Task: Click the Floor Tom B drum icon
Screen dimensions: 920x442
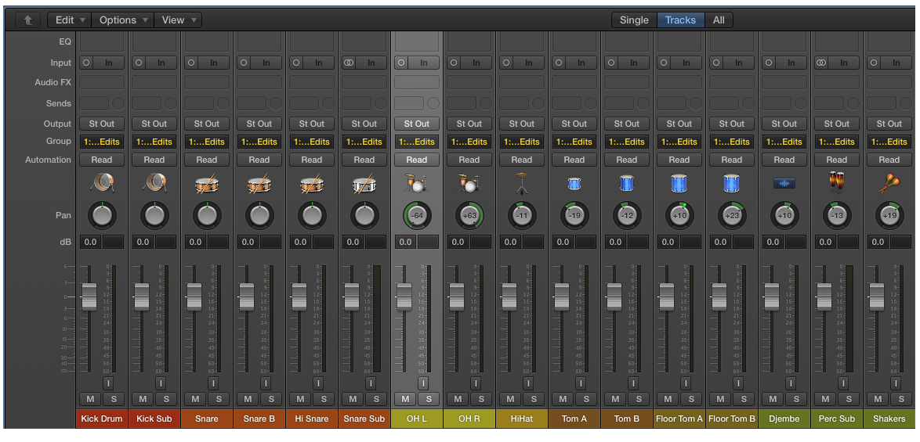Action: pos(732,184)
